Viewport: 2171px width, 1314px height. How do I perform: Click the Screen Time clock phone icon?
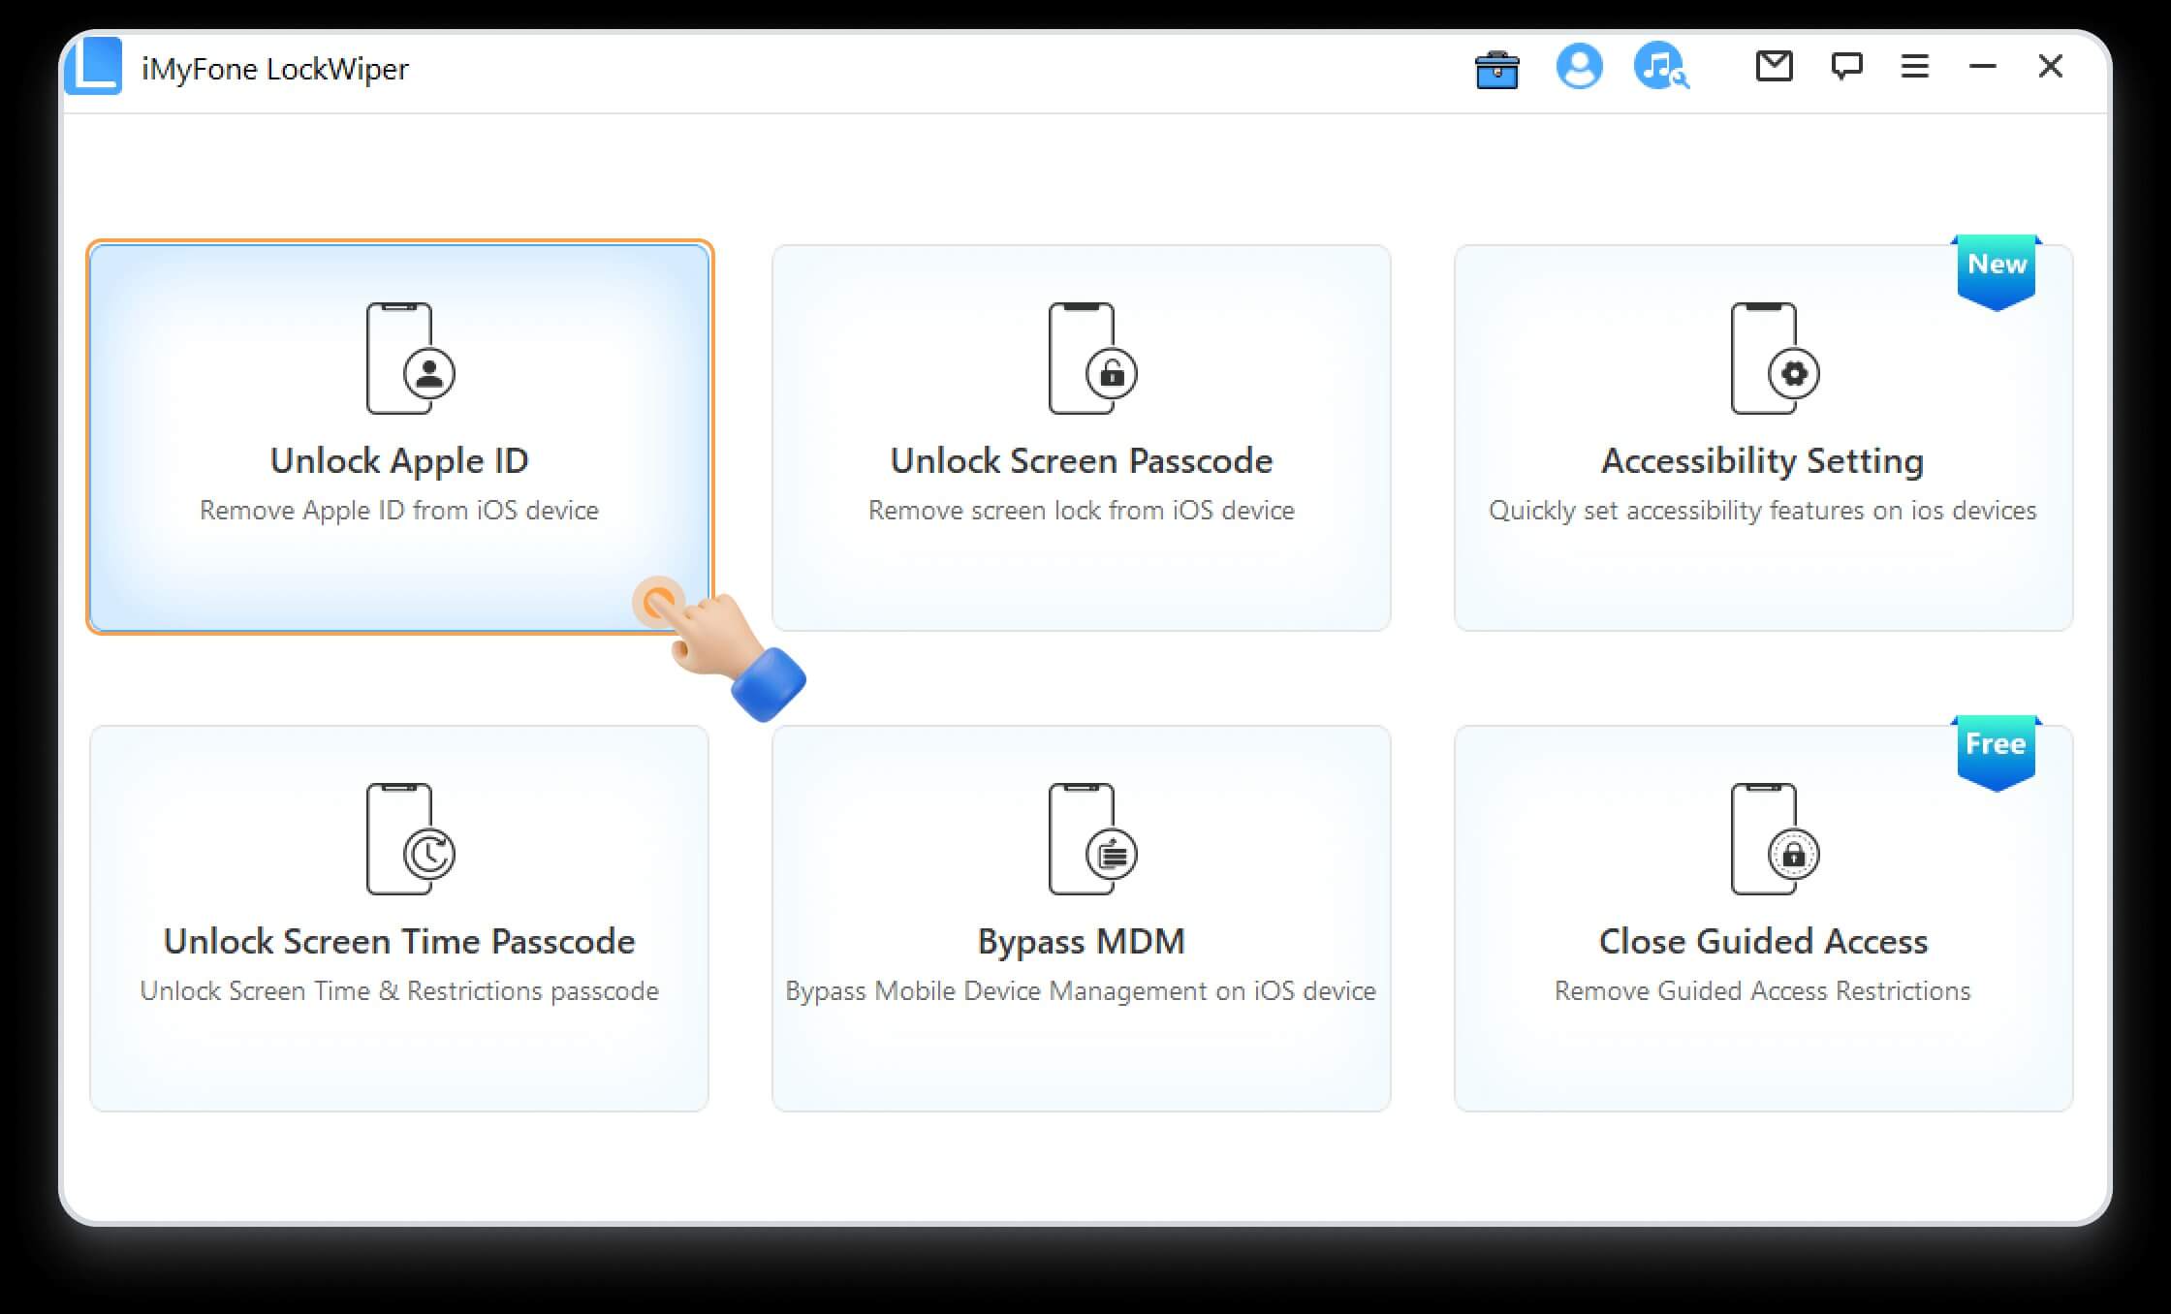(x=410, y=838)
